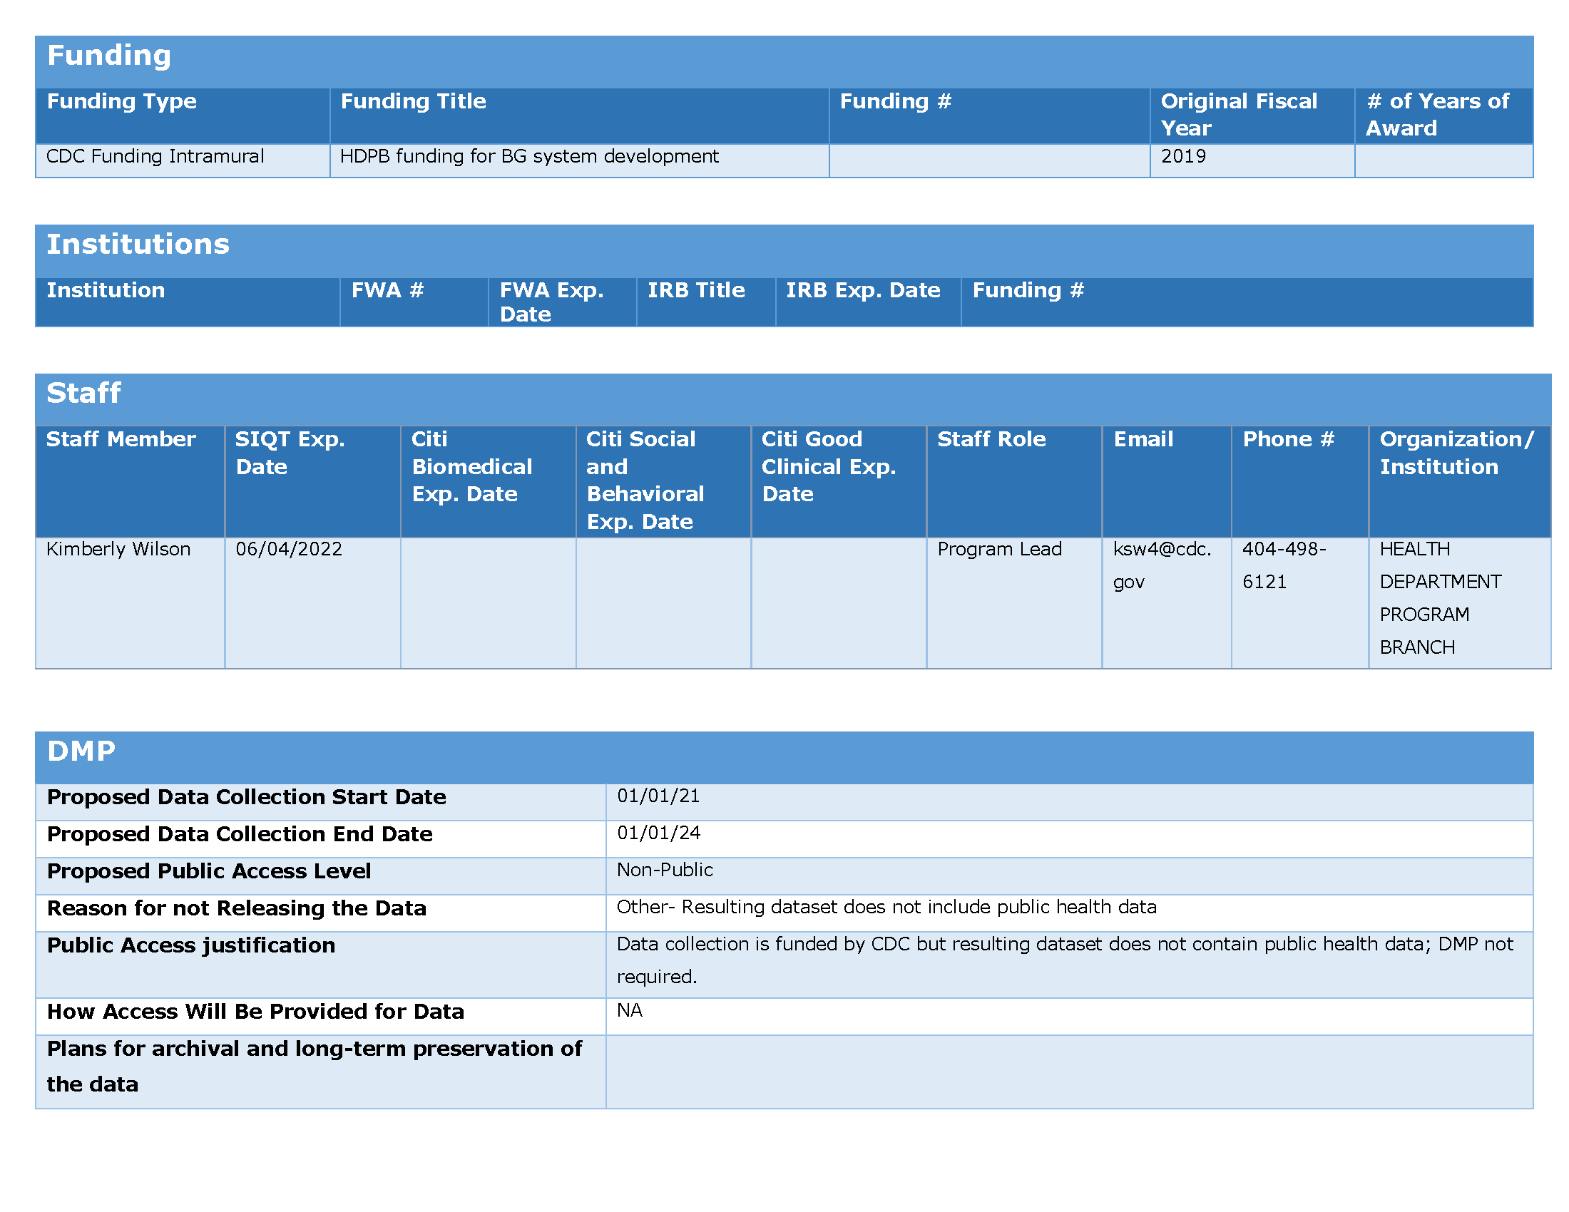
Task: Click the HEALTH DEPARTMENT PROGRAM BRANCH cell
Action: 1440,598
